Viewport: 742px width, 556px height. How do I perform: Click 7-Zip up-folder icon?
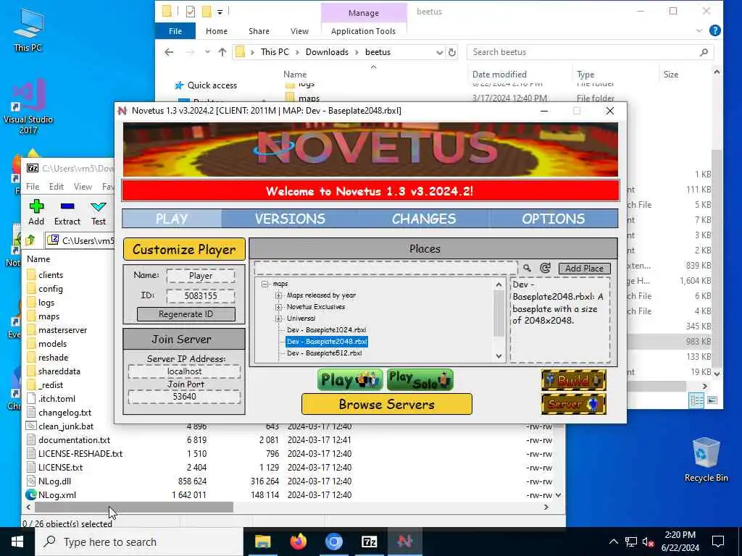point(30,240)
